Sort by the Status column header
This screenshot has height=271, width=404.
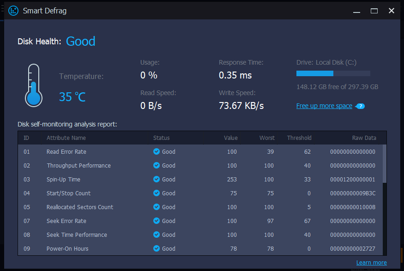coord(161,138)
